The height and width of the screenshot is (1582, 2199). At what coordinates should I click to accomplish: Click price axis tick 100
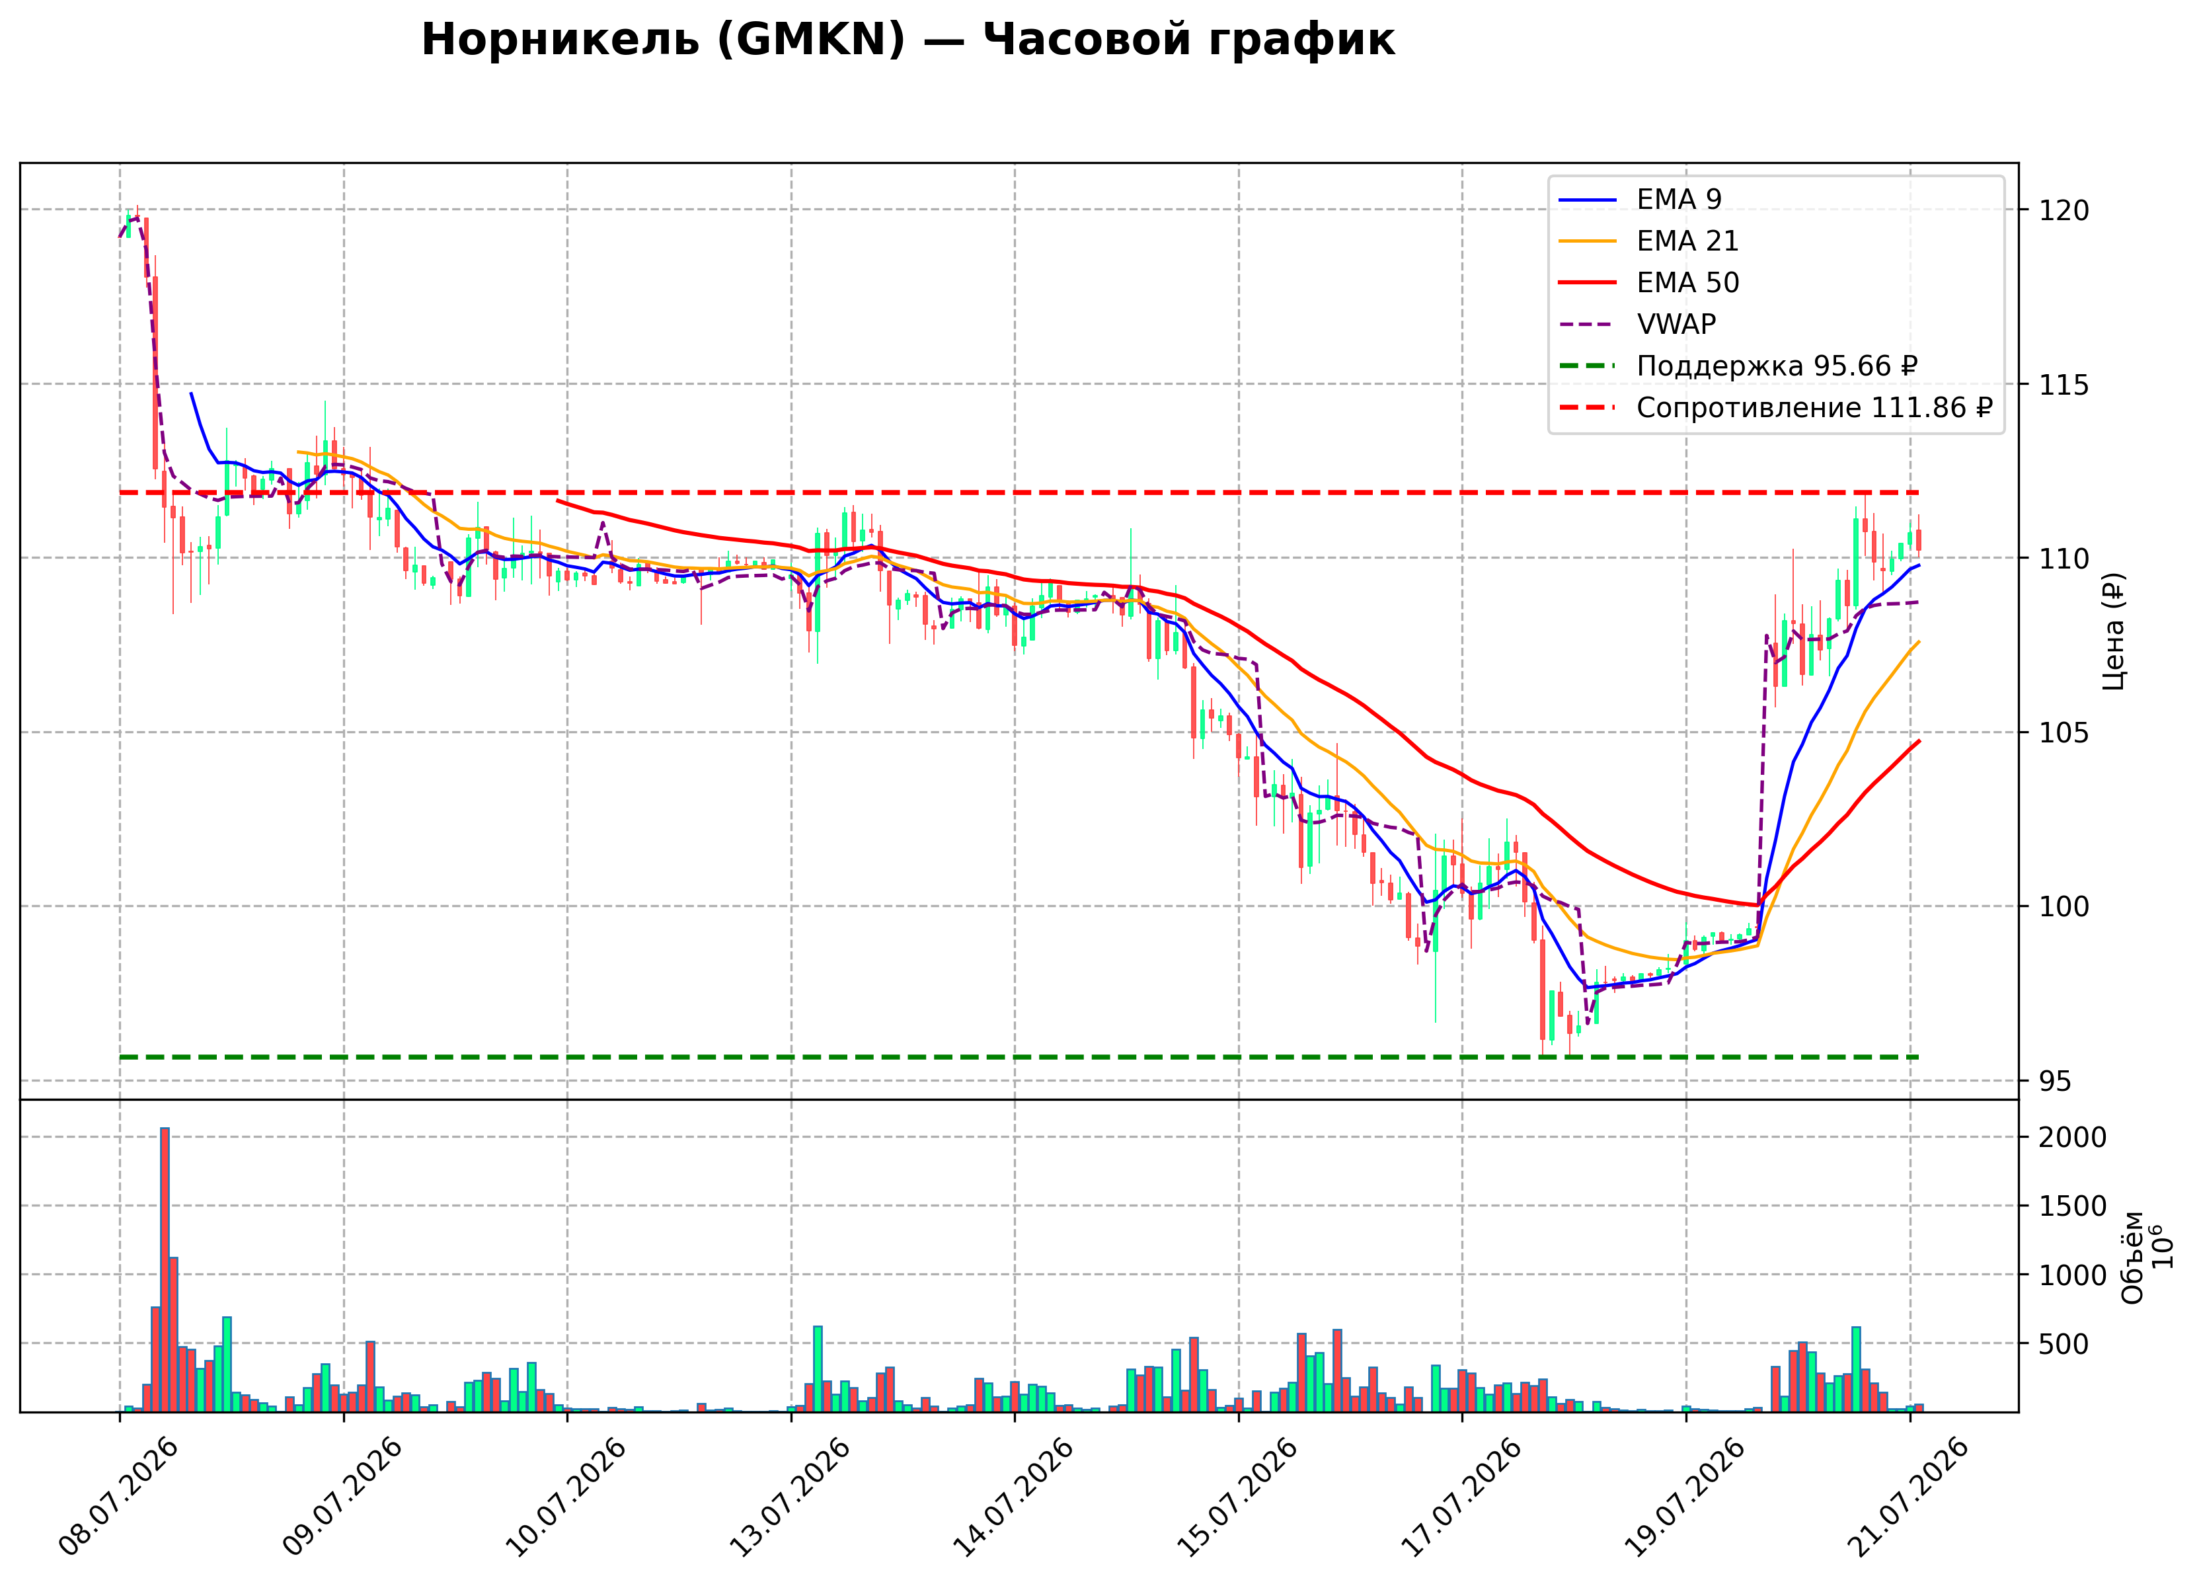(x=2064, y=907)
